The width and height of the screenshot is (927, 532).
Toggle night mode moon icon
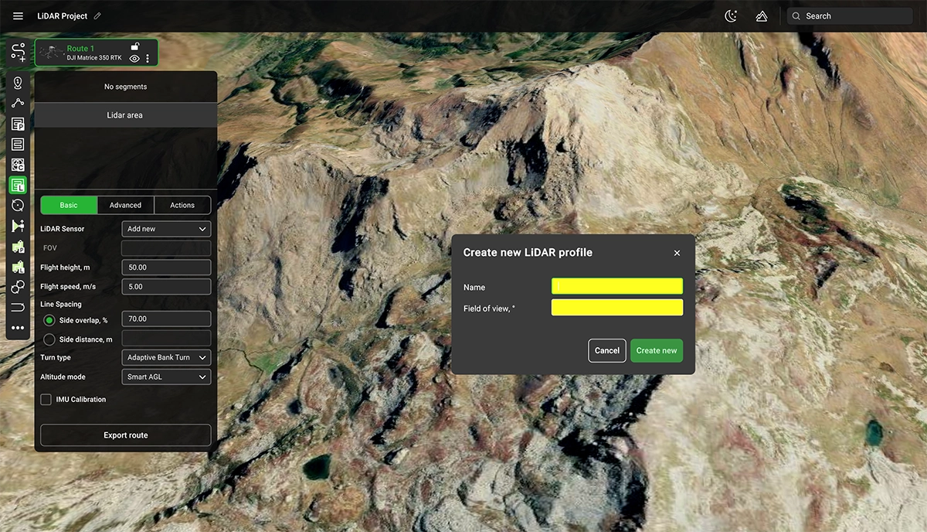(731, 16)
